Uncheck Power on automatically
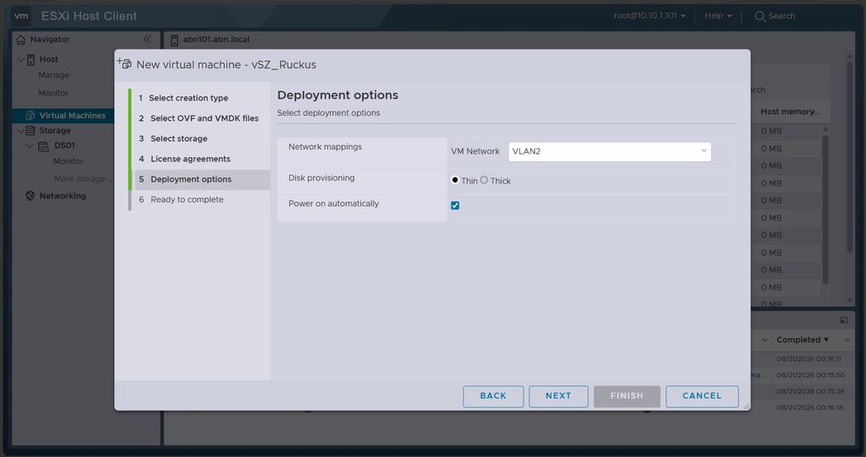The width and height of the screenshot is (866, 457). click(455, 205)
